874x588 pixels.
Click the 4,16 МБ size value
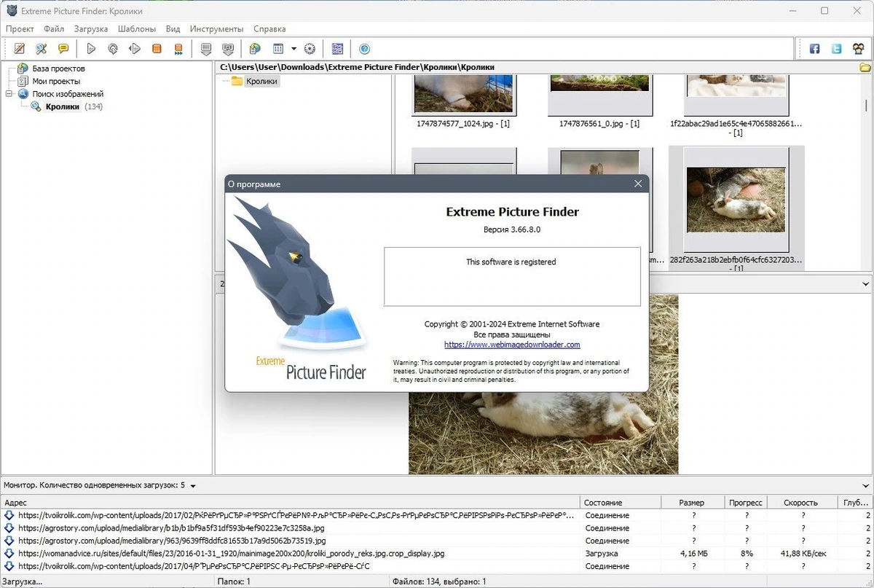tap(693, 554)
